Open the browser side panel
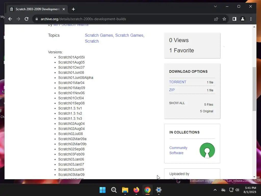The width and height of the screenshot is (261, 196). pos(234,19)
